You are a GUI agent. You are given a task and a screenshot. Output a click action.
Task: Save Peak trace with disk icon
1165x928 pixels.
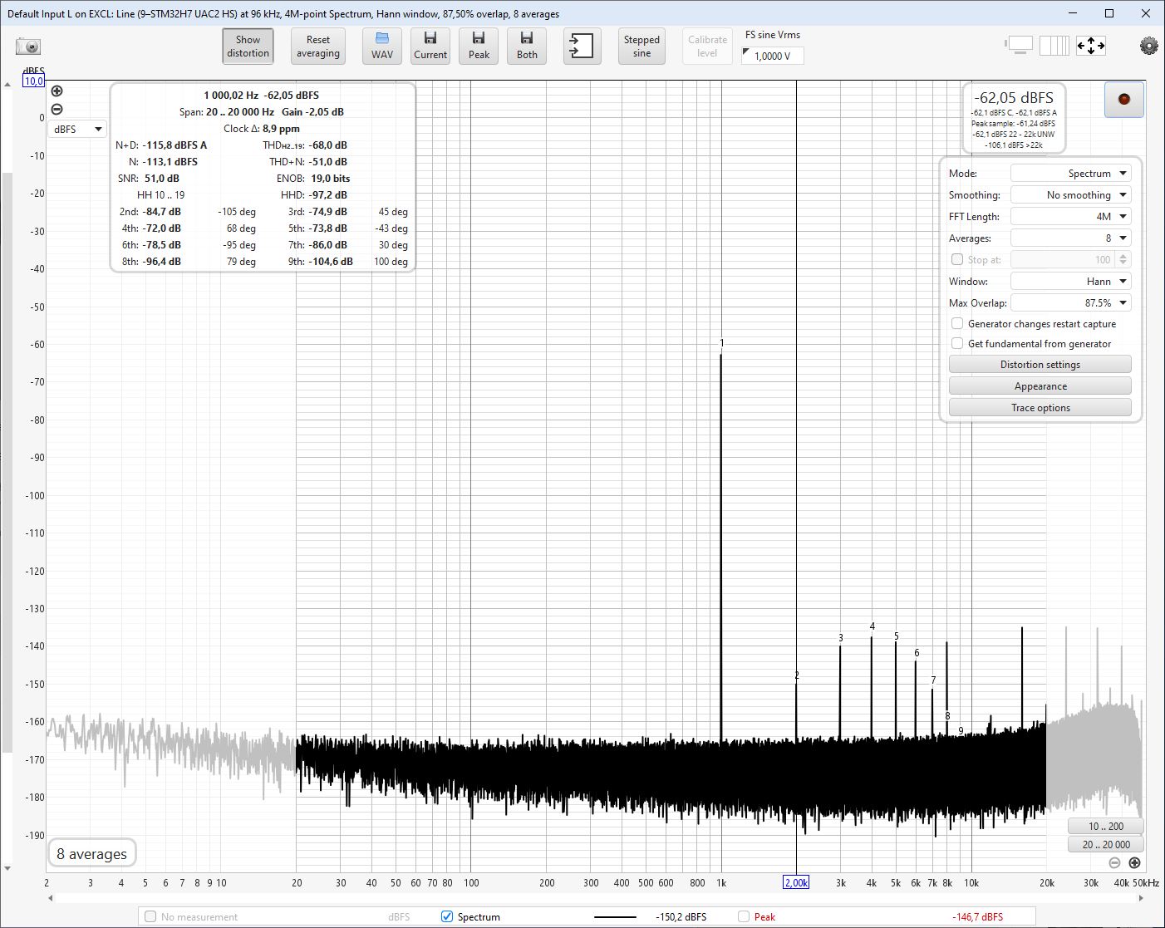(x=479, y=46)
